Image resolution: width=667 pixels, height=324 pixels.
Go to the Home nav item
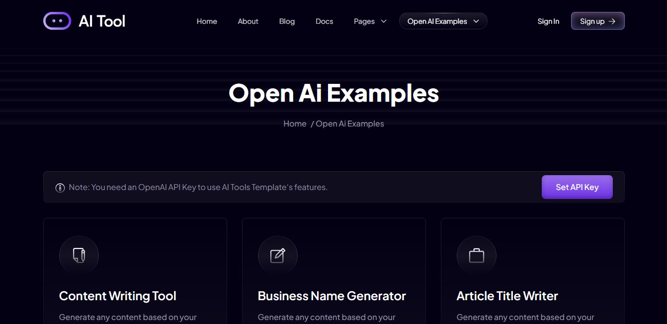pos(207,21)
